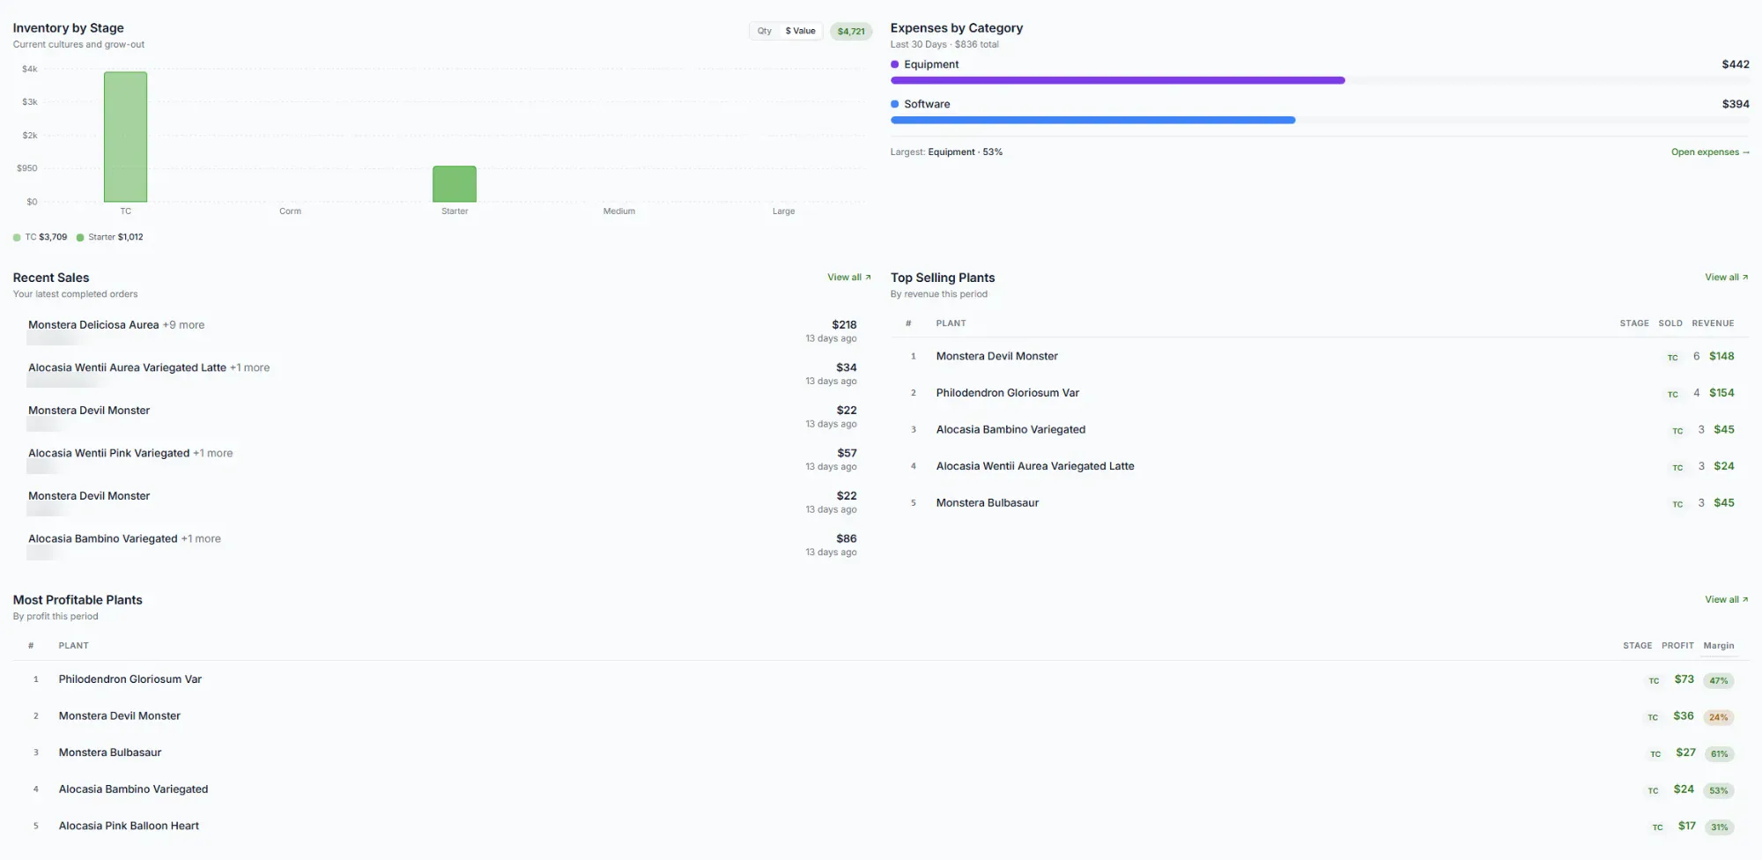Click the blue Software category dot
The image size is (1762, 860).
click(895, 104)
